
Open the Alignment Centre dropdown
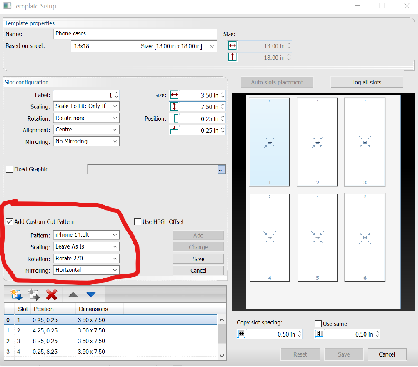coord(86,130)
